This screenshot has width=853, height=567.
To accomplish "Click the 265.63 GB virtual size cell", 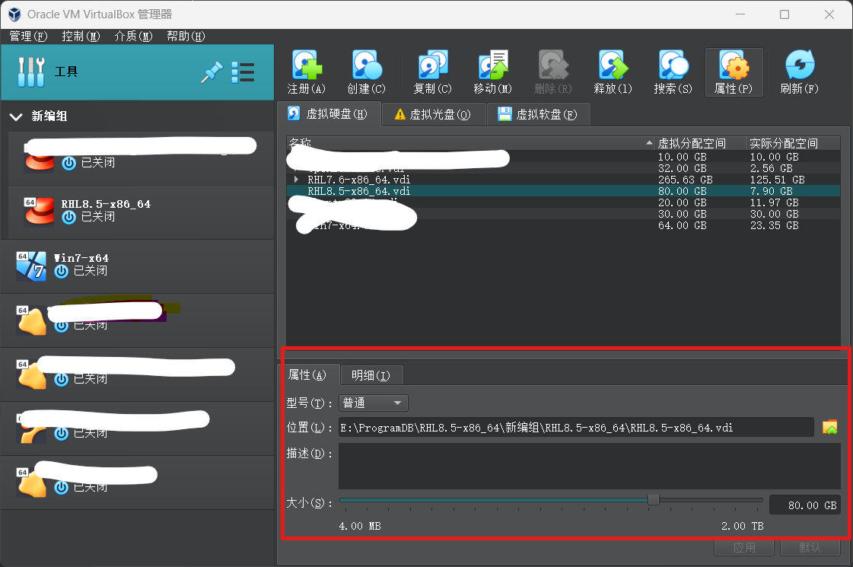I will (686, 180).
